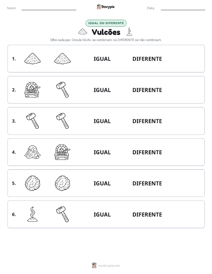Click the left ash pile in row 1
The height and width of the screenshot is (274, 212).
pyautogui.click(x=32, y=59)
